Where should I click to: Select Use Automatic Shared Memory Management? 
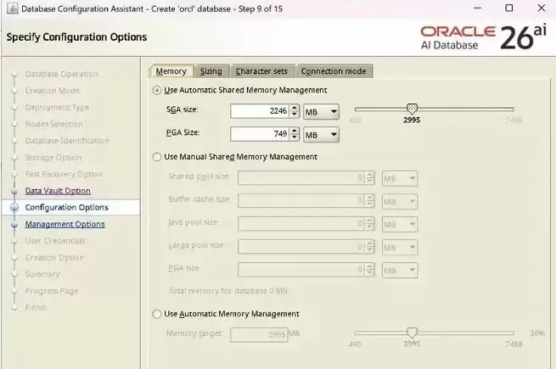click(157, 91)
